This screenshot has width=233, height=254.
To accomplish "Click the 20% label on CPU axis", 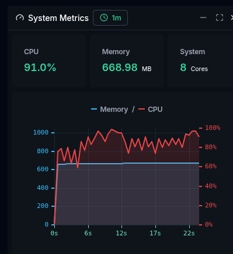I will click(211, 205).
